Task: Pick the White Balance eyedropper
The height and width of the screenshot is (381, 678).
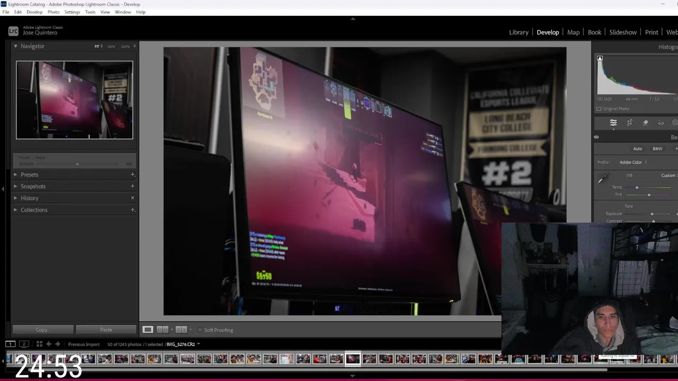Action: click(x=603, y=179)
